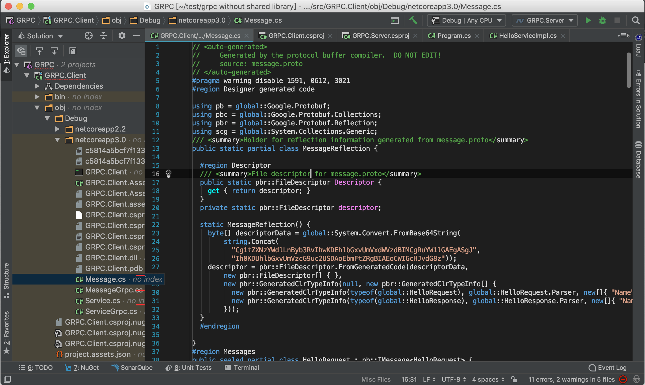The image size is (645, 385).
Task: Close the Message.cs editor tab
Action: coord(247,36)
